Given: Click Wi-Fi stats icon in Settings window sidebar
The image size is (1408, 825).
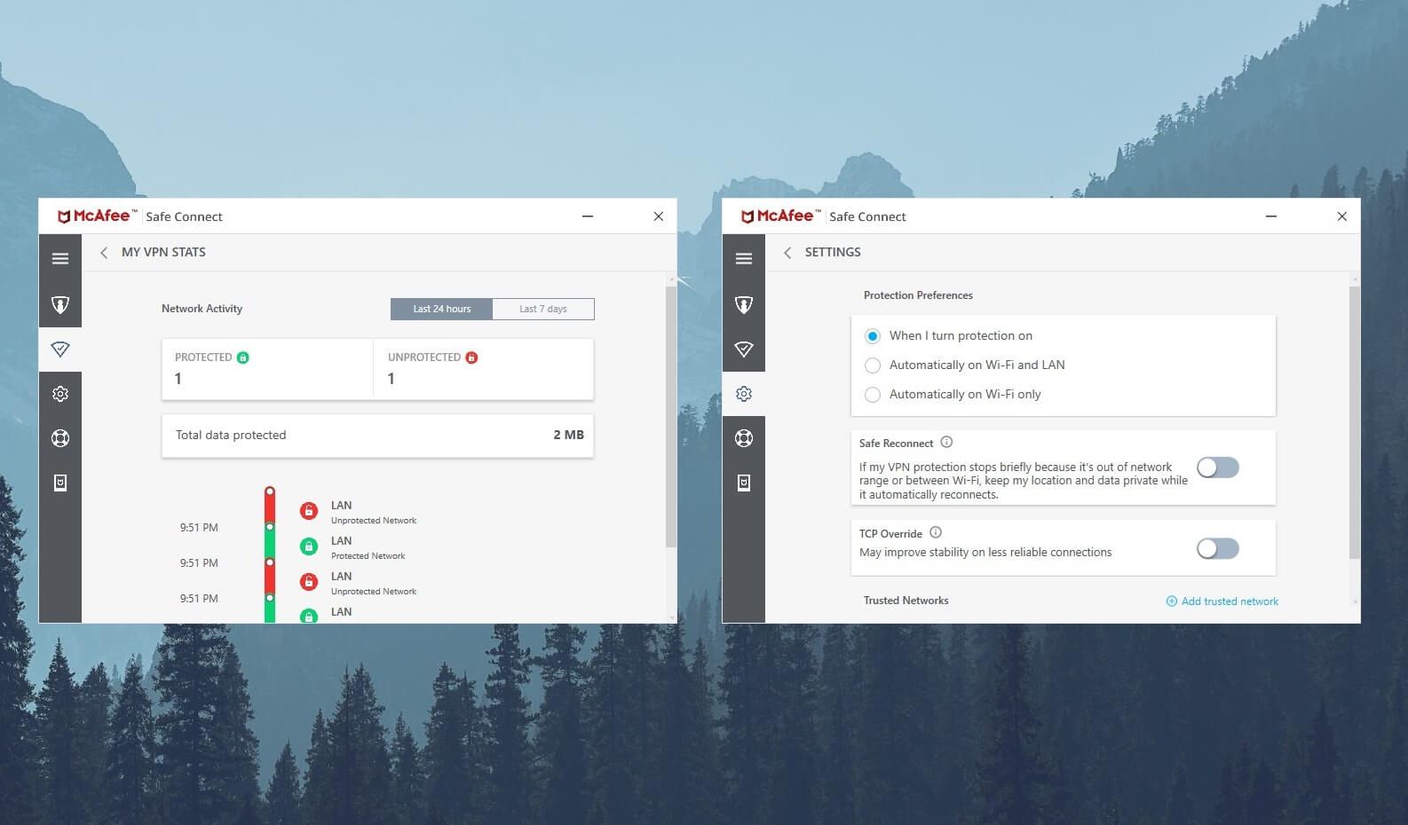Looking at the screenshot, I should pyautogui.click(x=744, y=350).
